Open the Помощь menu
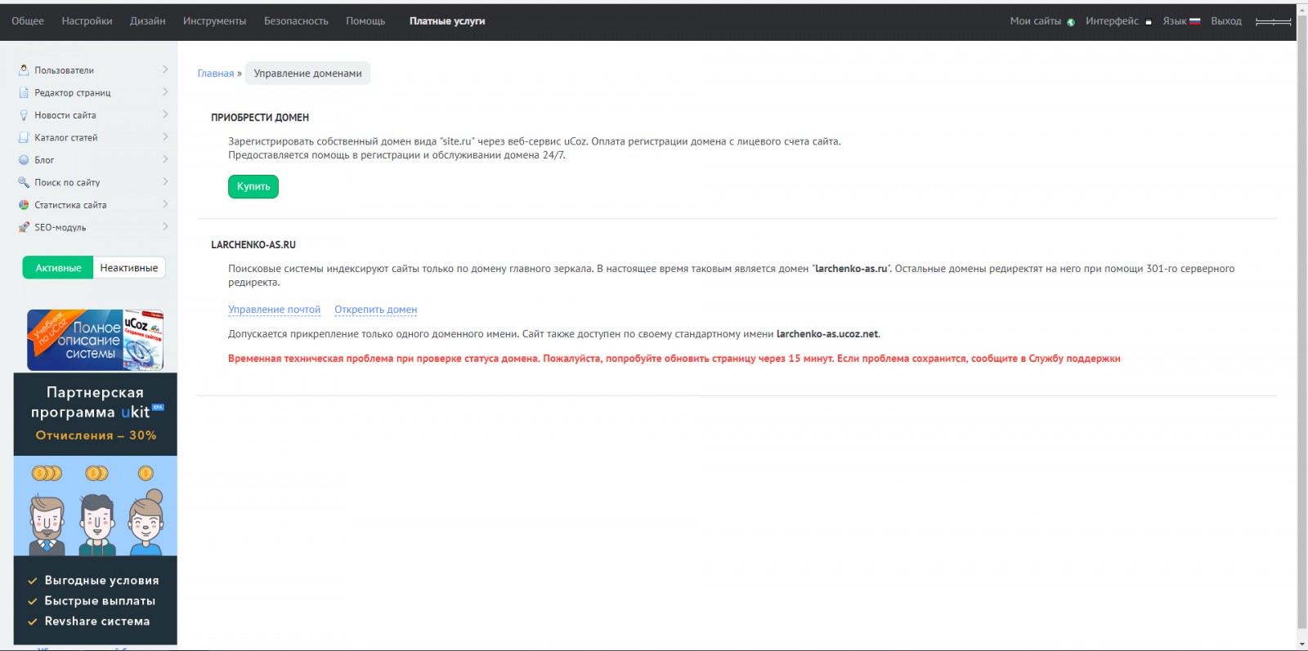The height and width of the screenshot is (651, 1308). pos(365,21)
